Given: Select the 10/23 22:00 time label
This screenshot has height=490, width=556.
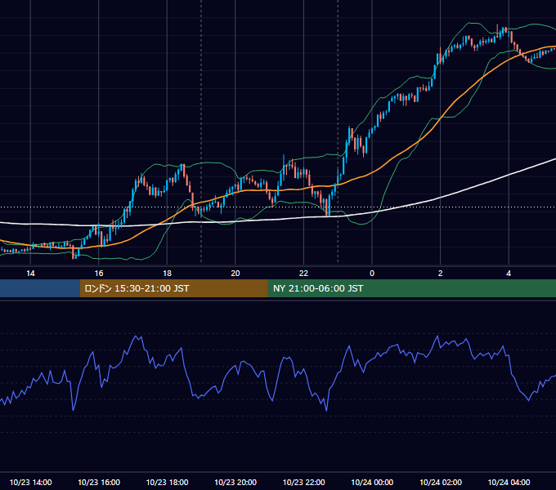Looking at the screenshot, I should tap(304, 482).
